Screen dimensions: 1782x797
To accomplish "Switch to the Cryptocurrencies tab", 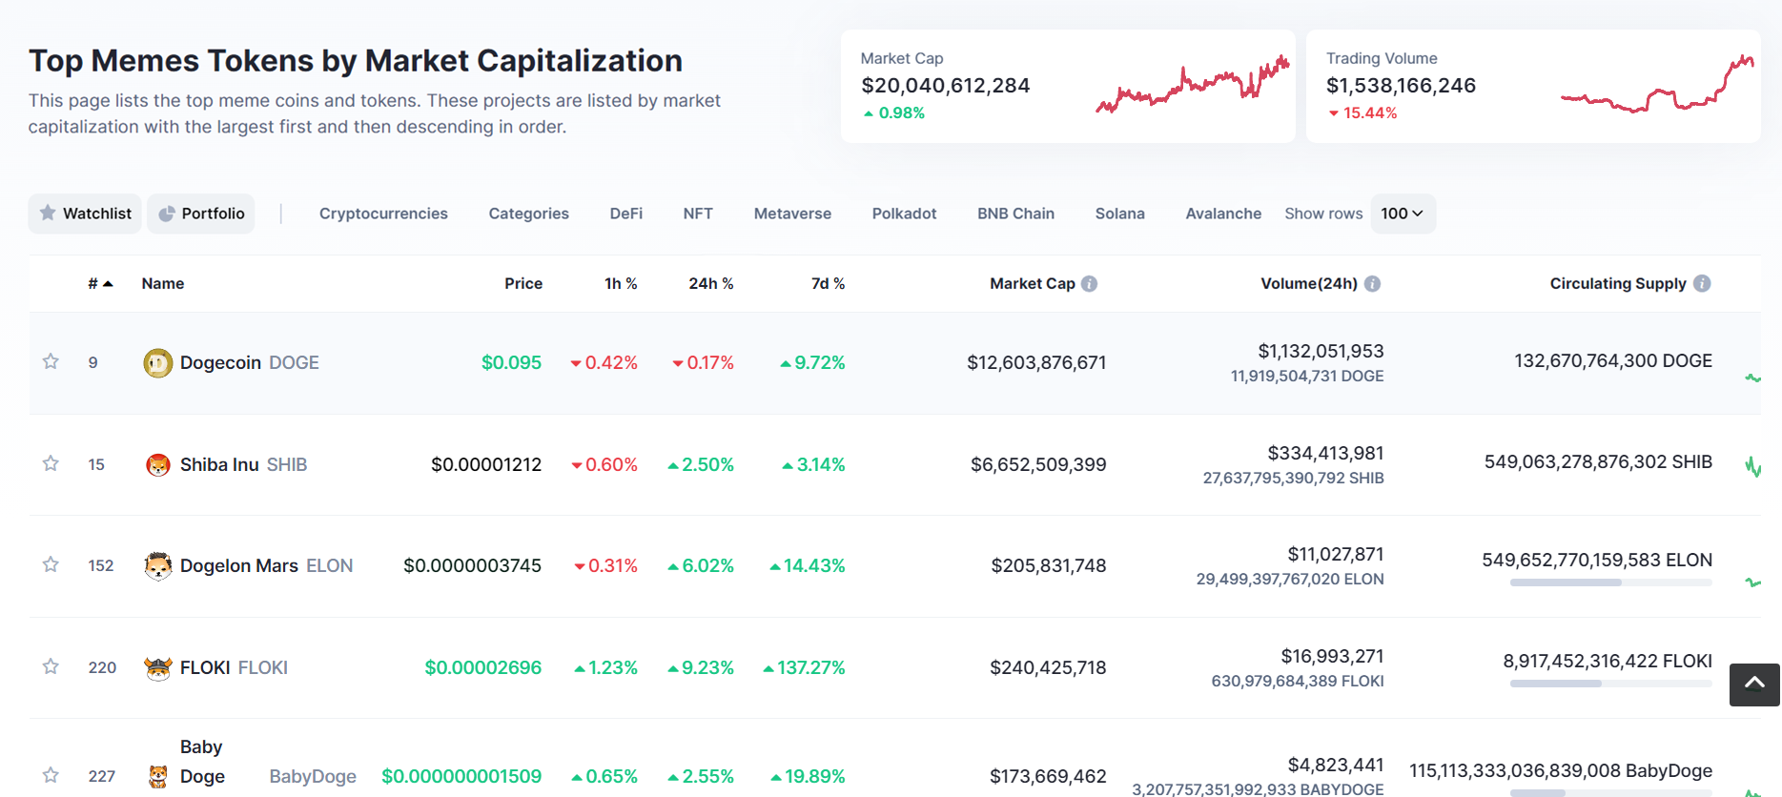I will pyautogui.click(x=383, y=214).
